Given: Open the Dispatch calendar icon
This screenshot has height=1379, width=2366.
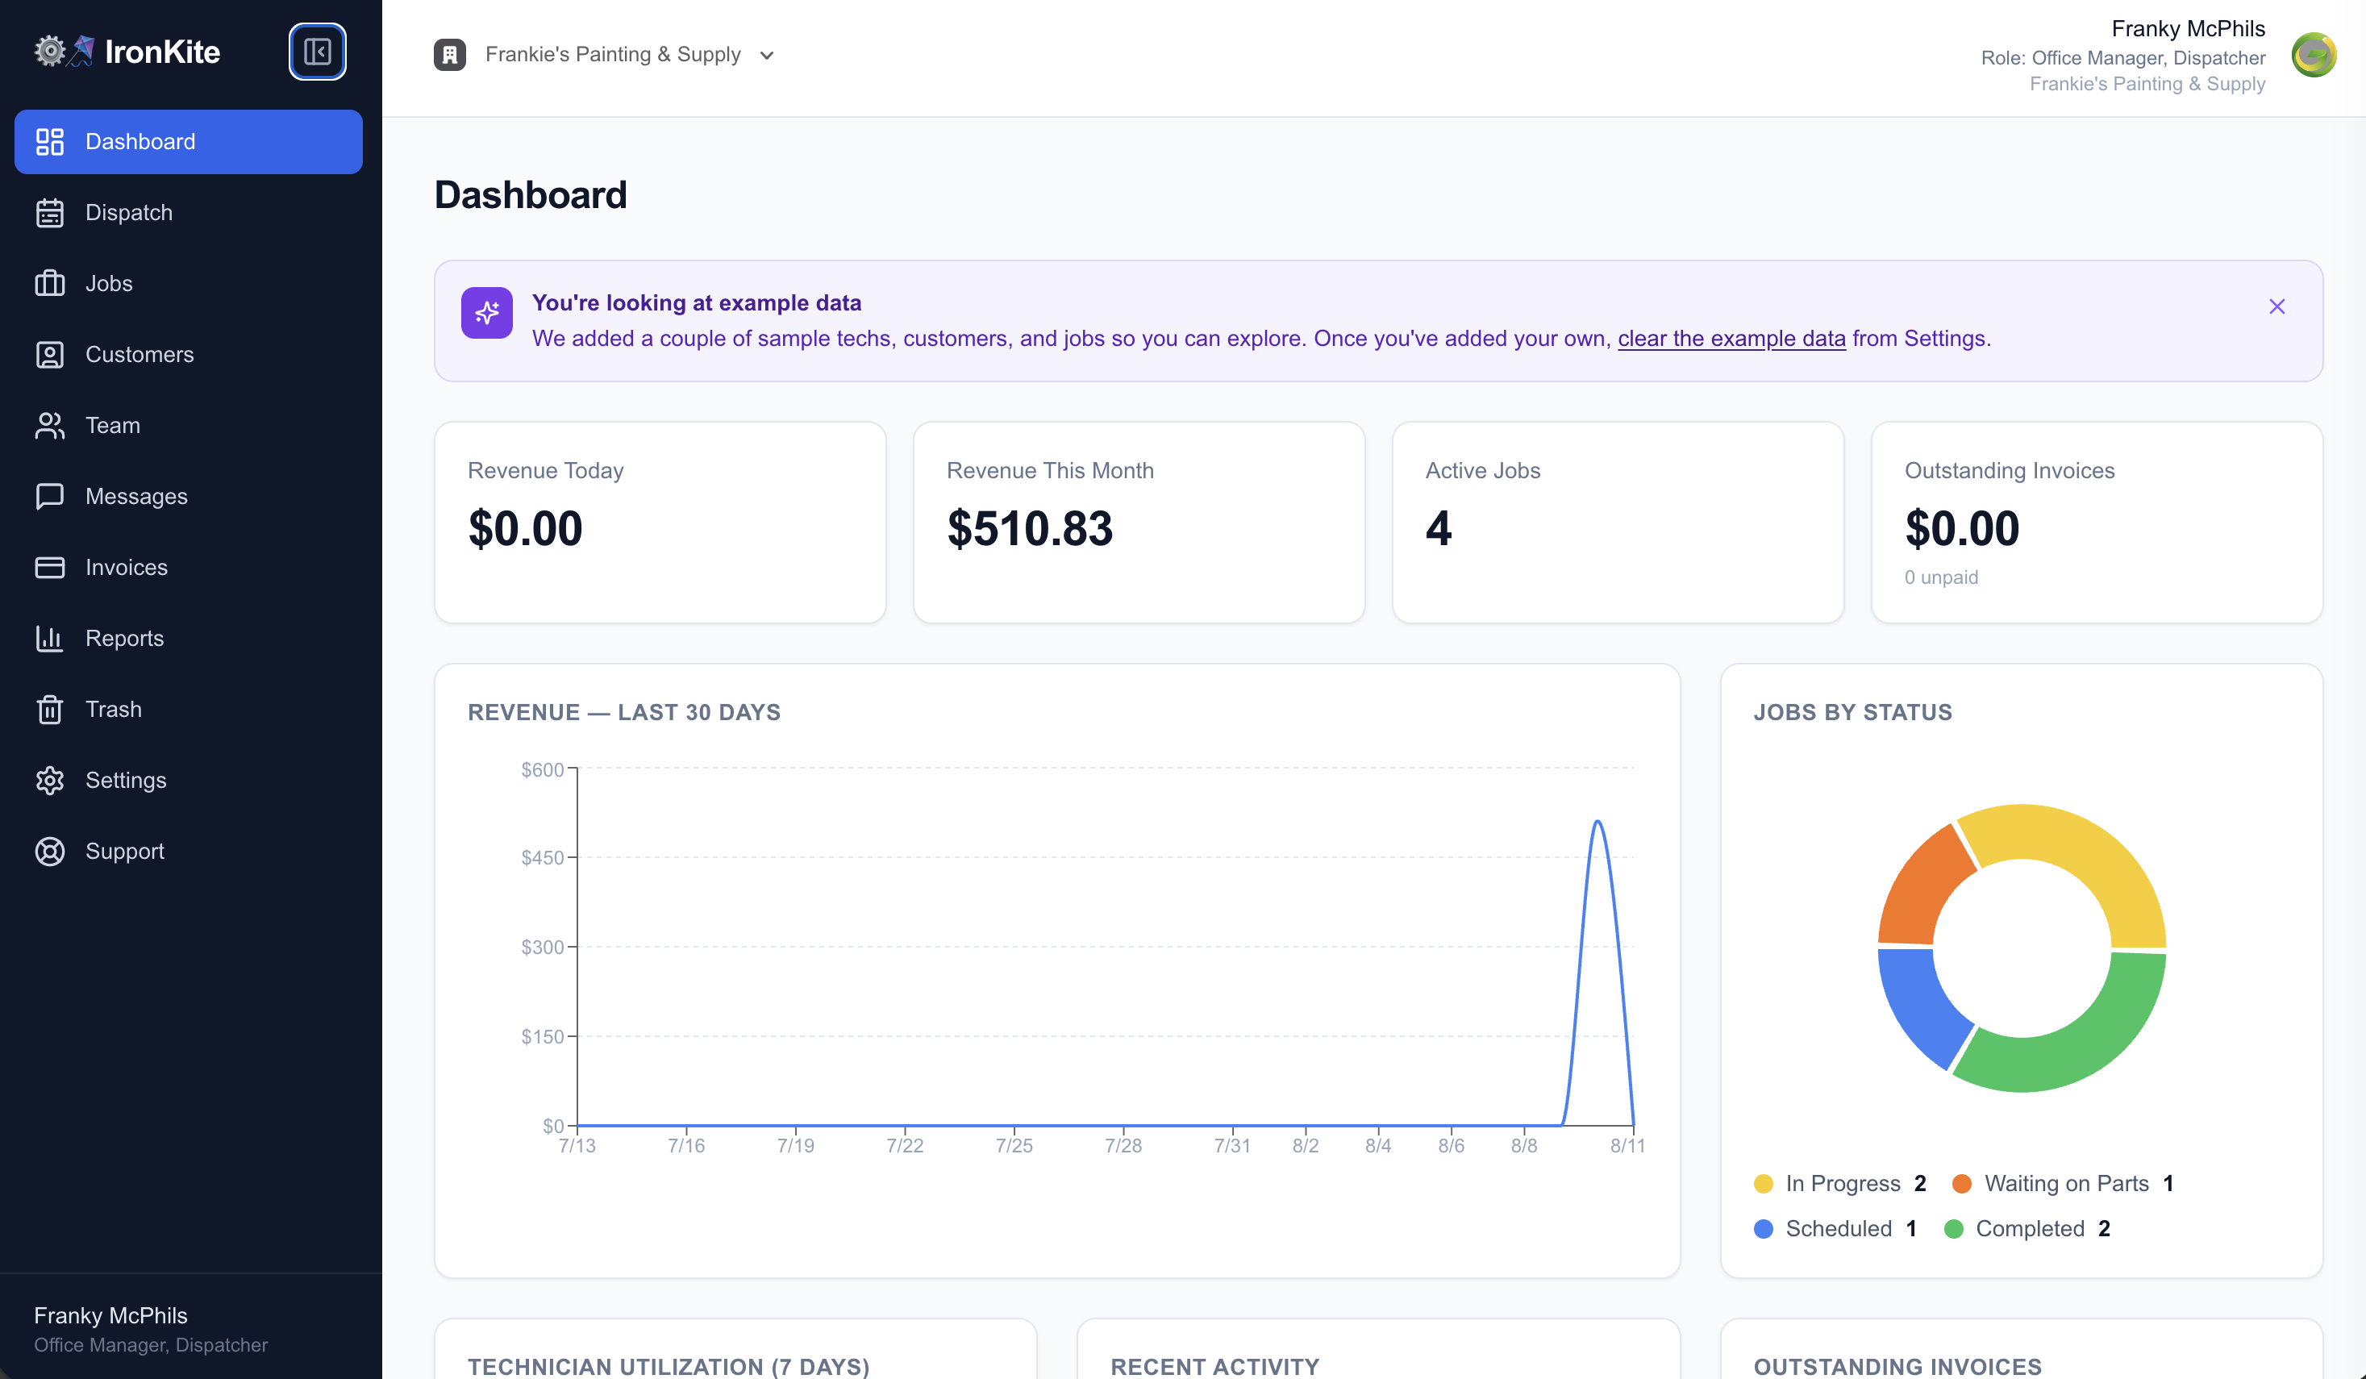Looking at the screenshot, I should pos(50,213).
